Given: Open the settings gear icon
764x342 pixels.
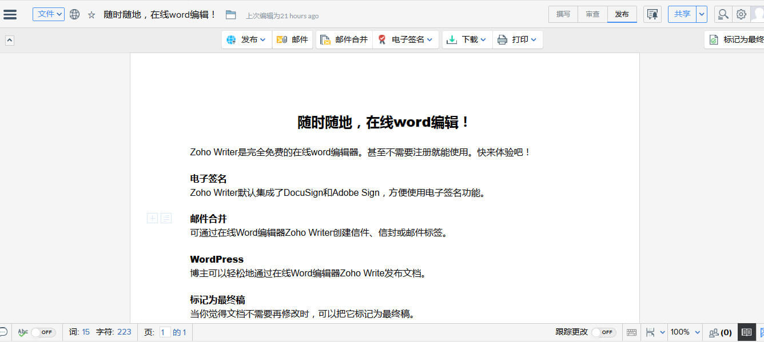Looking at the screenshot, I should pyautogui.click(x=741, y=14).
